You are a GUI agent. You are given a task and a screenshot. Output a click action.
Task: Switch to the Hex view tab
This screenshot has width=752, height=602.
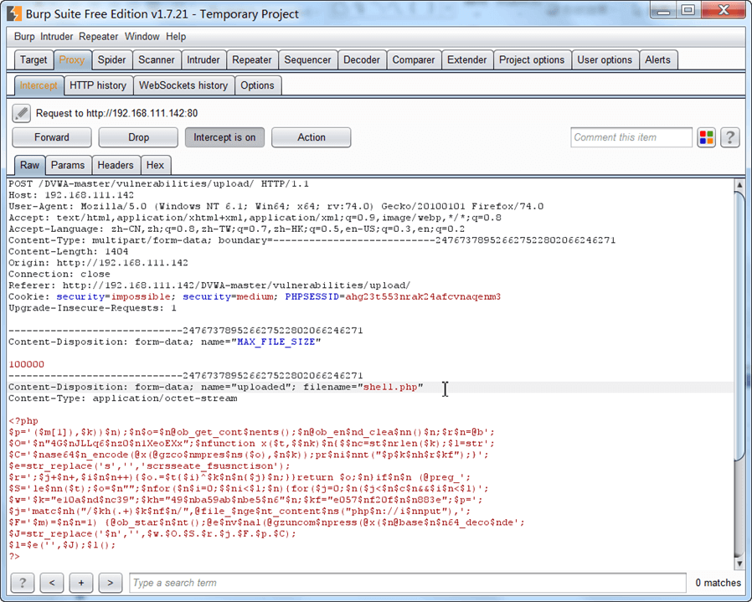click(x=155, y=165)
